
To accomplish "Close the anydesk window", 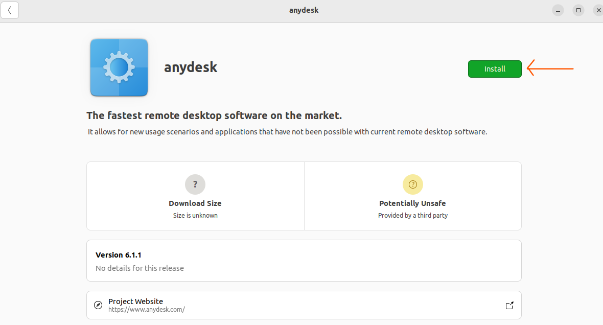I will pos(598,10).
